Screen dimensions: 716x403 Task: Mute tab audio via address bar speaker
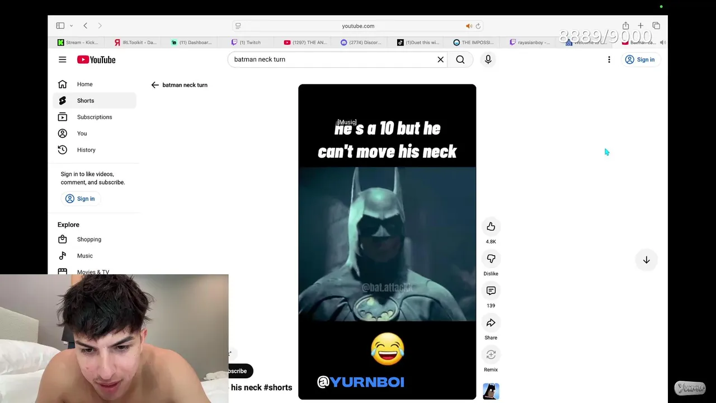[x=469, y=26]
